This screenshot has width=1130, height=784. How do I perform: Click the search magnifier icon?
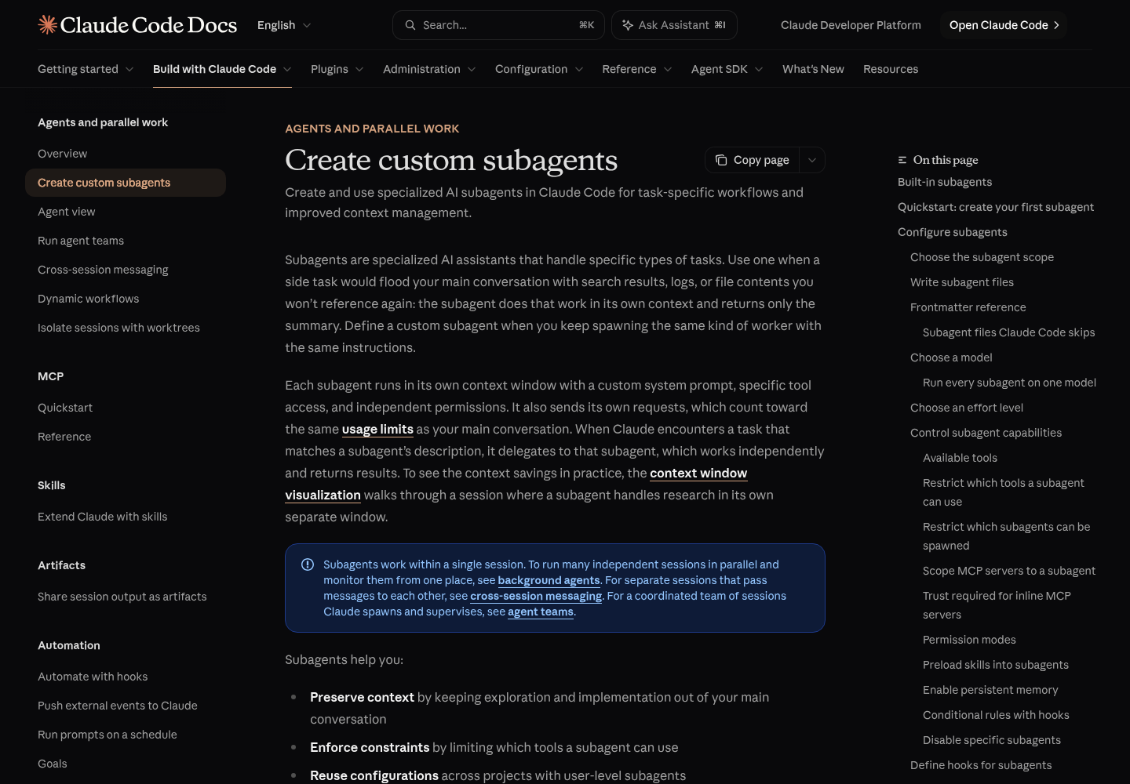[x=410, y=25]
